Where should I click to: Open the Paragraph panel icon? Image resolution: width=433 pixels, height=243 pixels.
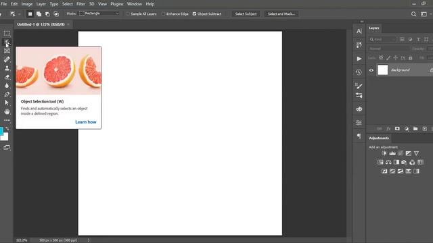click(359, 136)
